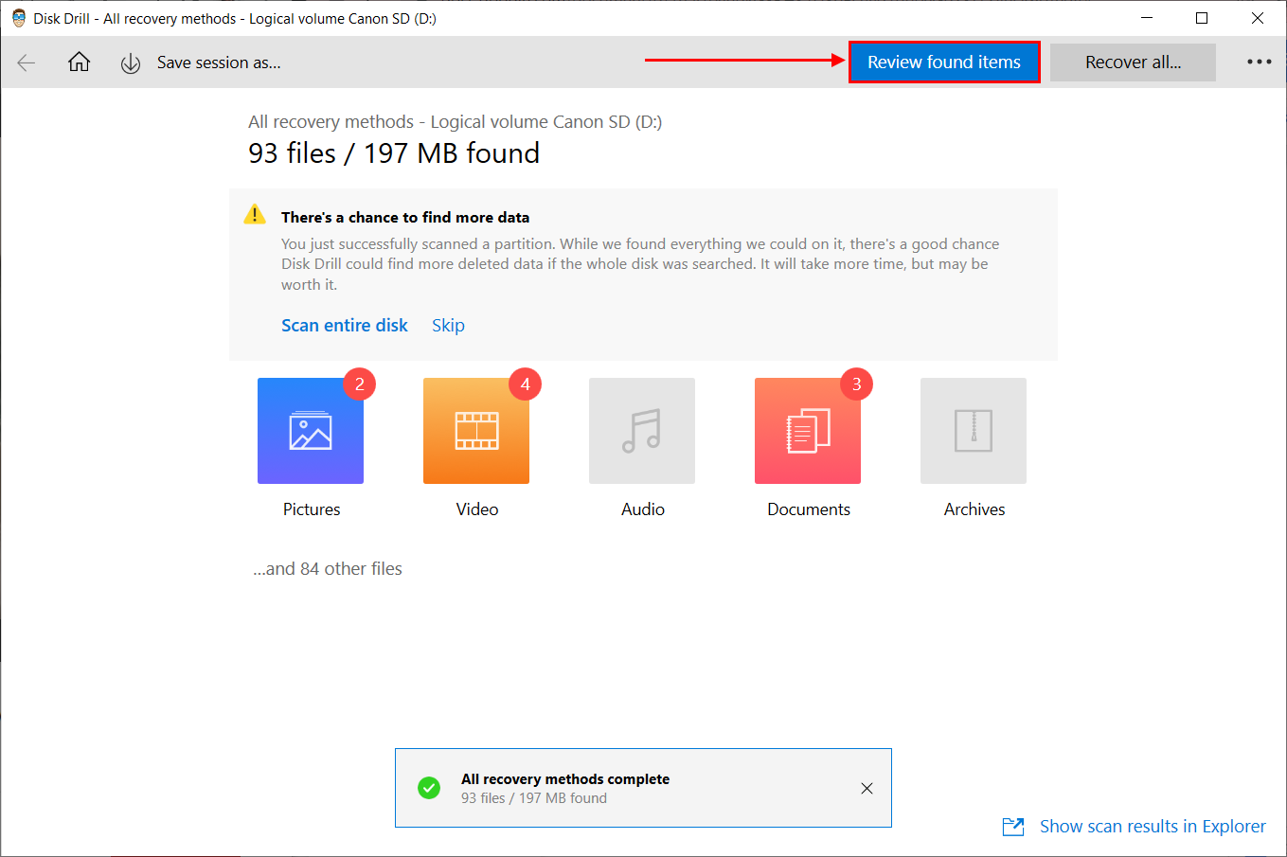Click 'All recovery methods complete' text

pyautogui.click(x=565, y=779)
